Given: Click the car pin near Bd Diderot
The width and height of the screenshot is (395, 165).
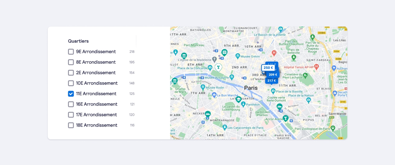Looking at the screenshot, I should (280, 107).
